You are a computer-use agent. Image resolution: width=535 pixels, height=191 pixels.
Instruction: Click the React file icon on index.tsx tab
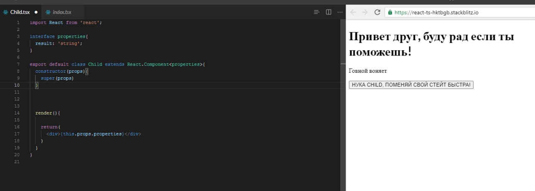[48, 12]
